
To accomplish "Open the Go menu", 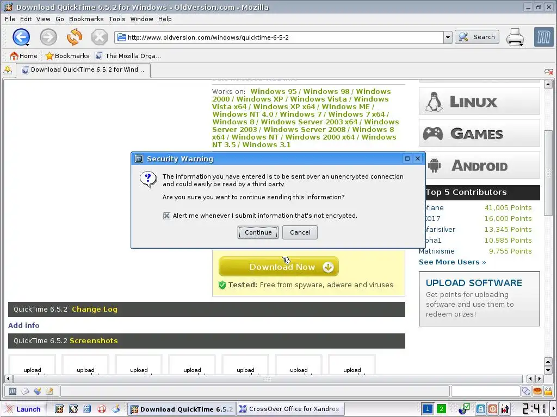I will coord(60,19).
